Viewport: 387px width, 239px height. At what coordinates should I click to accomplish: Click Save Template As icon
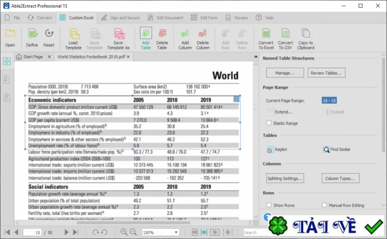click(119, 39)
